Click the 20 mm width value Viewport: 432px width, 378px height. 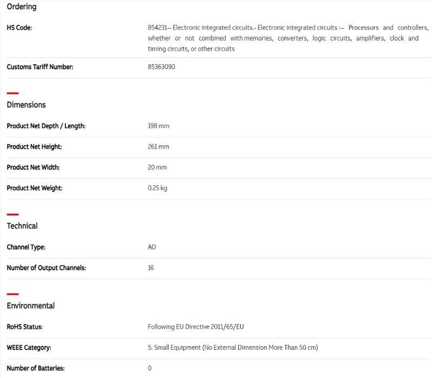tap(157, 167)
